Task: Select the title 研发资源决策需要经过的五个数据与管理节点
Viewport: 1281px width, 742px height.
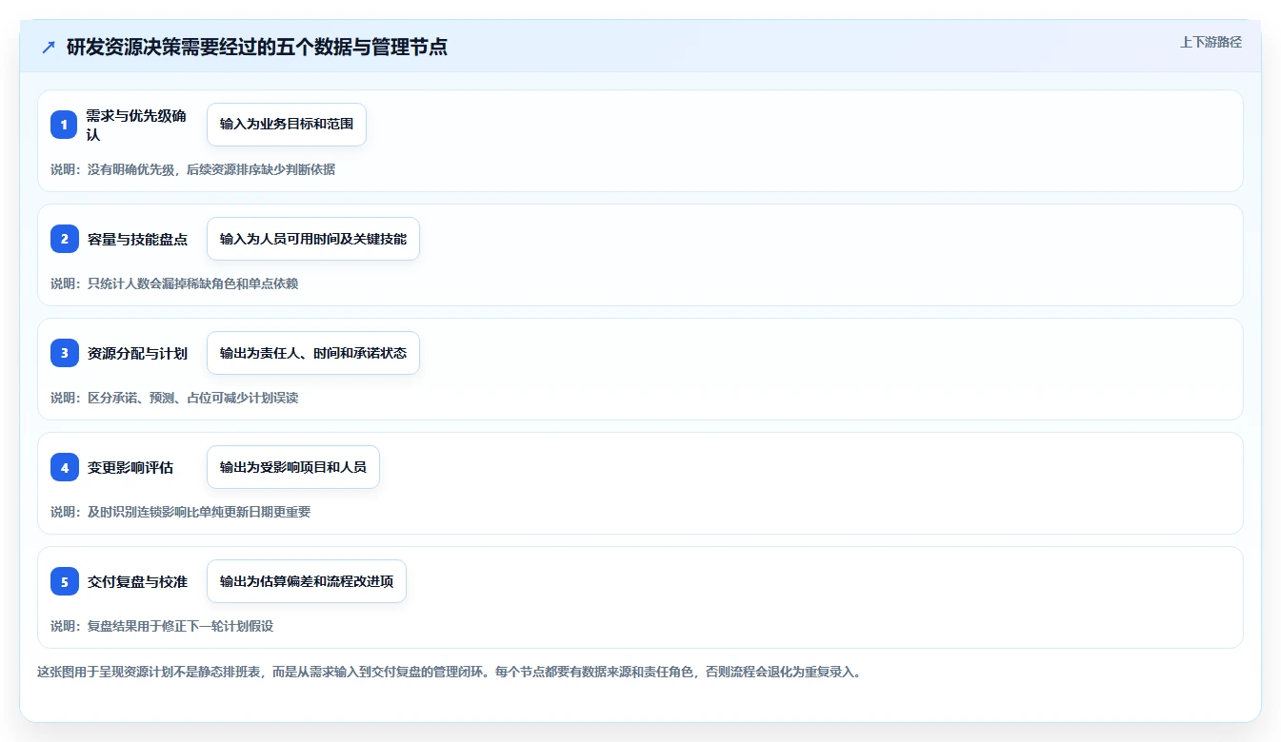Action: (257, 47)
